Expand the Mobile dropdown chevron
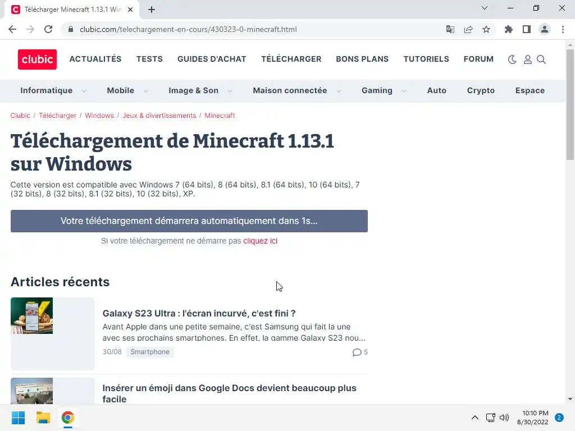The width and height of the screenshot is (575, 431). click(145, 91)
